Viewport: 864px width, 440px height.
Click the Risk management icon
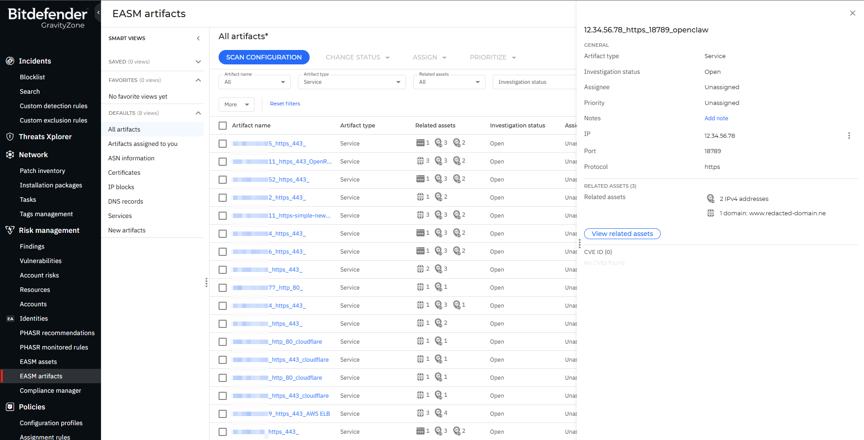tap(10, 230)
